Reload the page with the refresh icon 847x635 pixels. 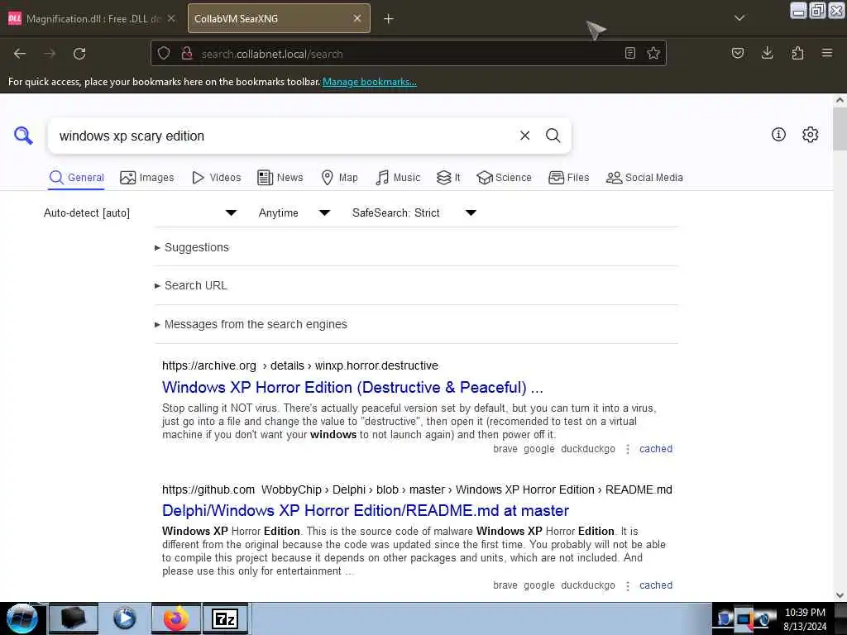coord(79,54)
